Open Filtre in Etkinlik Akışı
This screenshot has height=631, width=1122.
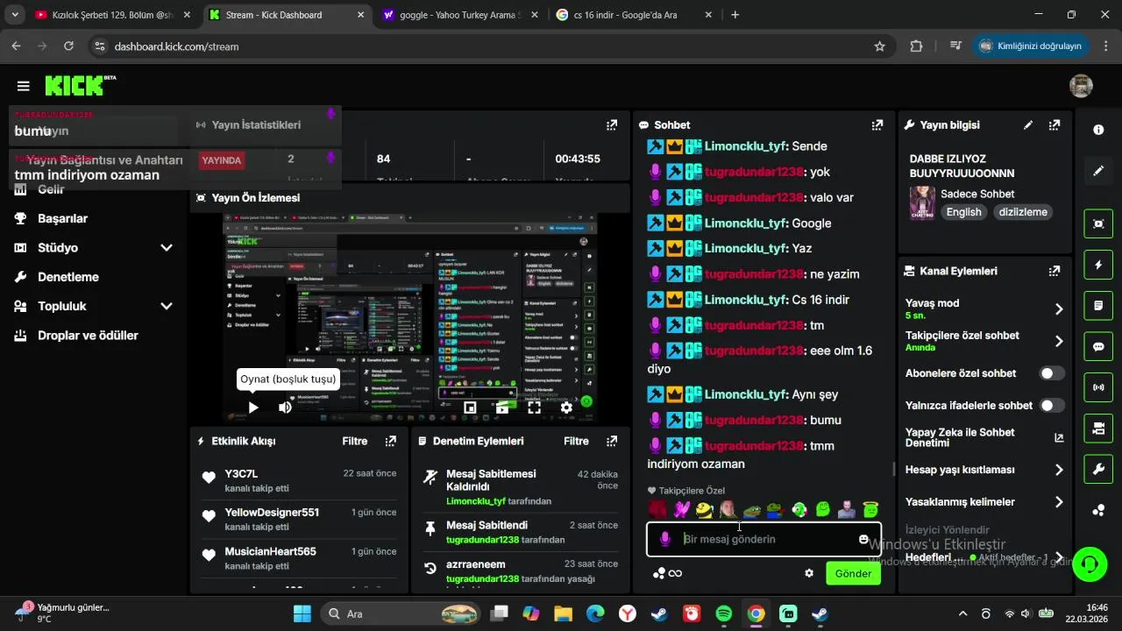[354, 441]
